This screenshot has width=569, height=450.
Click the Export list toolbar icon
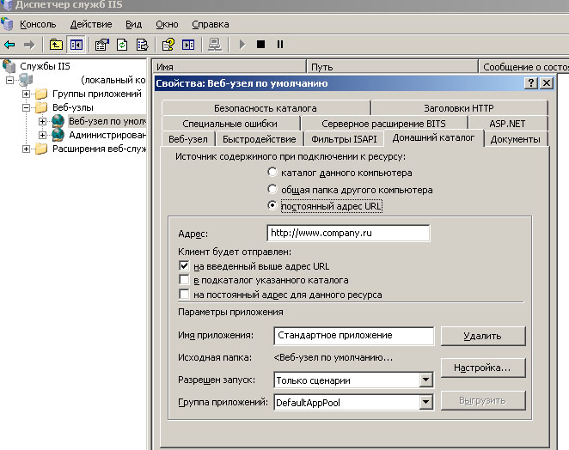click(x=143, y=45)
